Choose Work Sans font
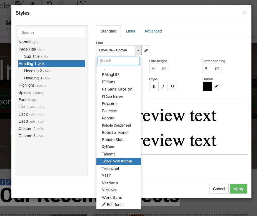The height and width of the screenshot is (216, 257). (119, 197)
